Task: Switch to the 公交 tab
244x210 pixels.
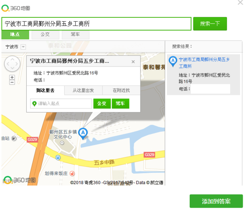Action: tap(45, 34)
